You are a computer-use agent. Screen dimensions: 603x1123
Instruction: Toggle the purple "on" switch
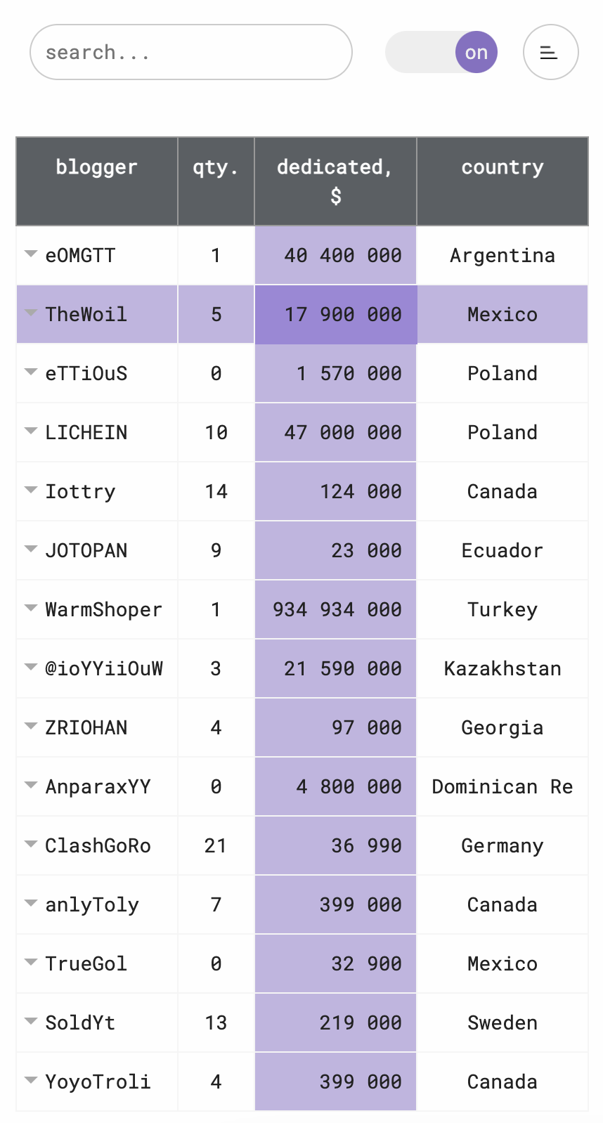coord(441,52)
